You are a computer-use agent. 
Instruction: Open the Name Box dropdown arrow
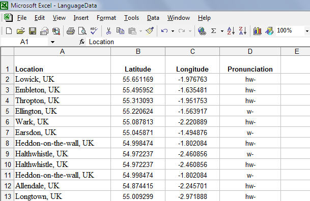[x=52, y=42]
